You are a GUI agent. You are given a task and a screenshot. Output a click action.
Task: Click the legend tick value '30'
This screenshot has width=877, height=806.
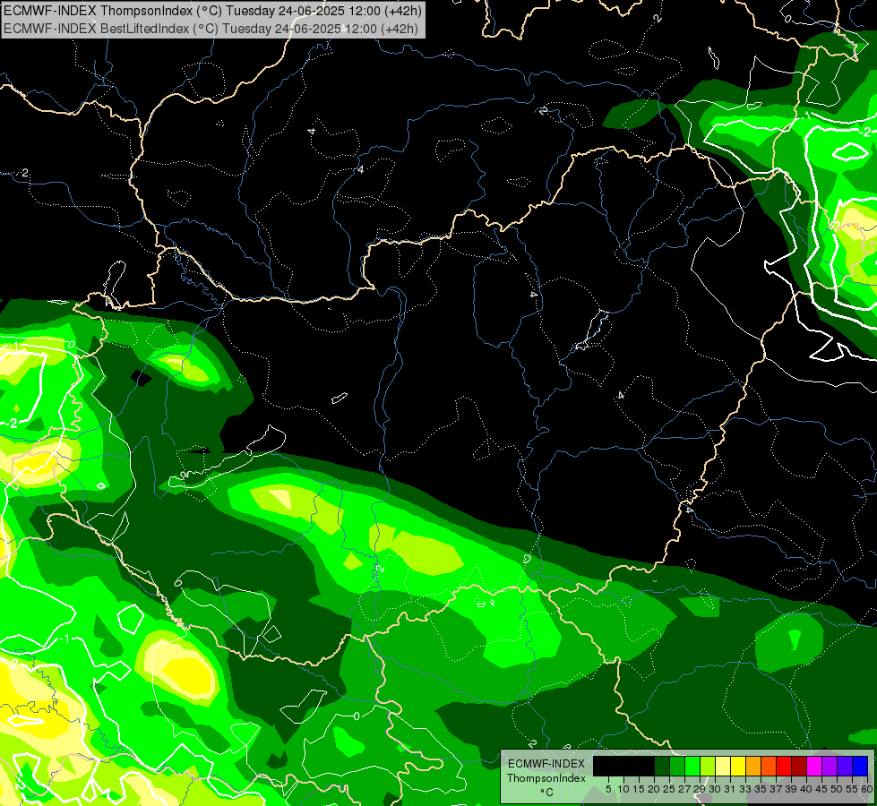coord(715,789)
